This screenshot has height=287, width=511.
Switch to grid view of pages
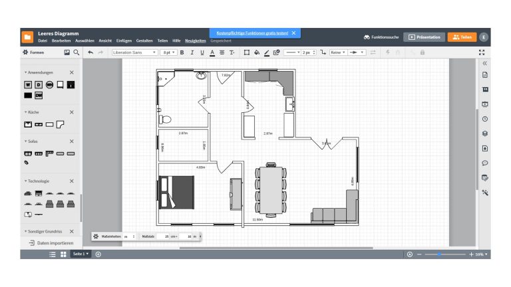[x=63, y=254]
